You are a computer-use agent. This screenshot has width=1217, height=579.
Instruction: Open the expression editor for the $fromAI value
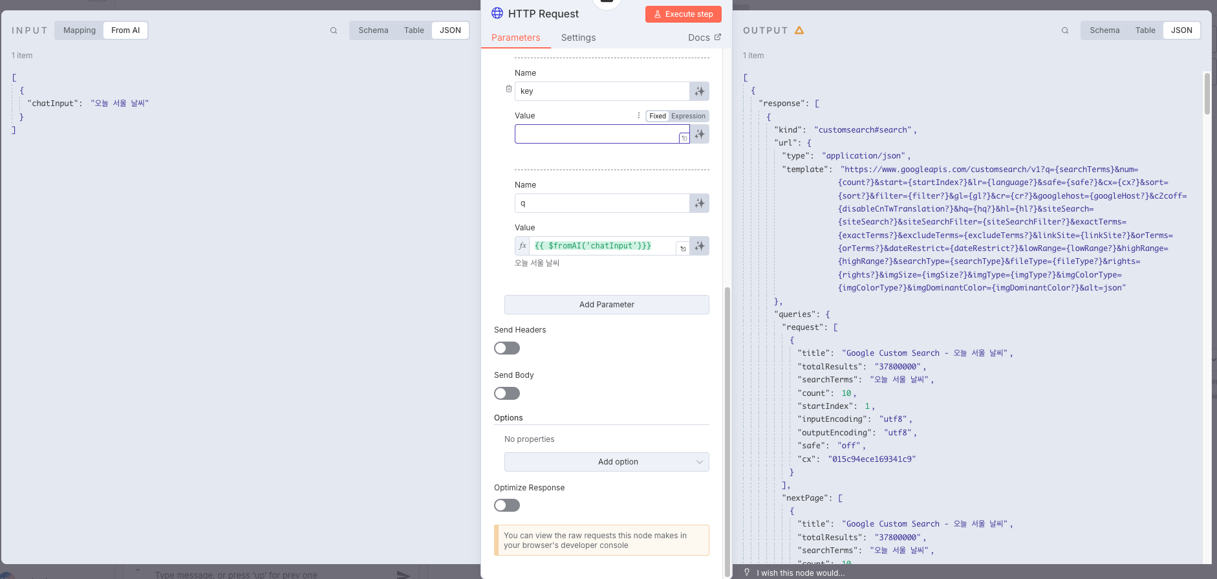tap(683, 248)
